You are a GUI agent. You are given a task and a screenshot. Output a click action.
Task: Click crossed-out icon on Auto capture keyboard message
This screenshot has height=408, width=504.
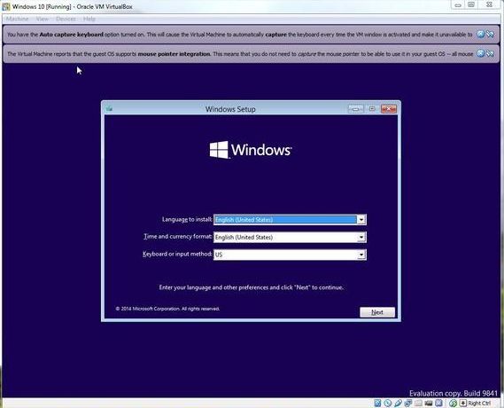490,34
